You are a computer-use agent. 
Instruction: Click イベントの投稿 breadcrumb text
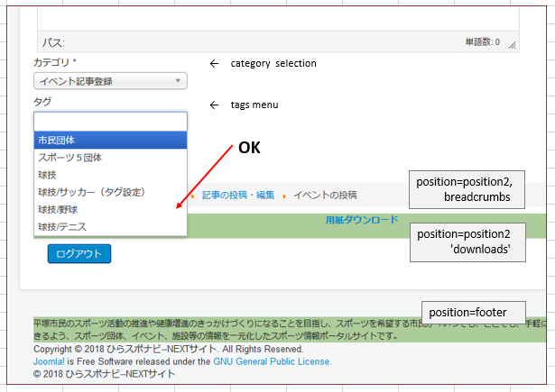(325, 195)
